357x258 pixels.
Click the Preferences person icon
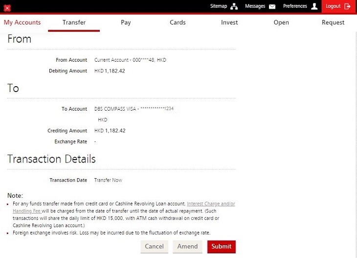[x=314, y=6]
